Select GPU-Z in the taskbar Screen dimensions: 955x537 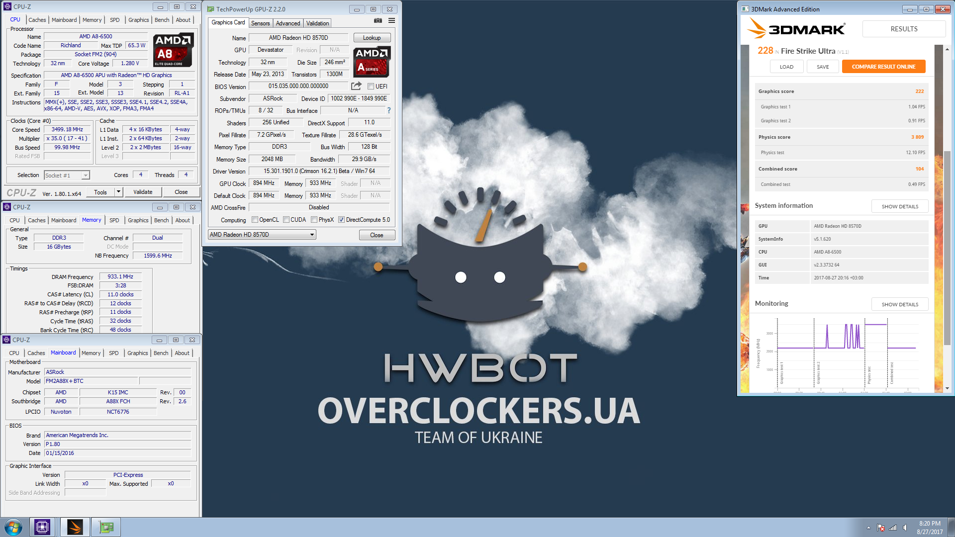point(106,527)
